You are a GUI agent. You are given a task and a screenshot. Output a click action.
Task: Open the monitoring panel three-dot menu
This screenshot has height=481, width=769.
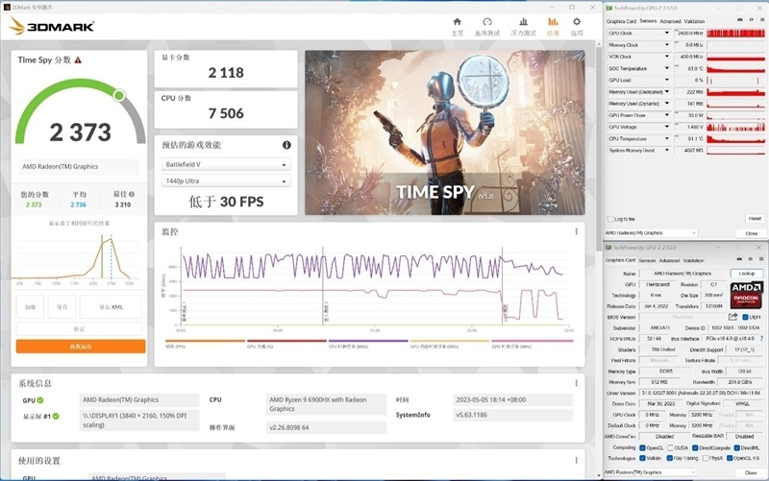576,231
